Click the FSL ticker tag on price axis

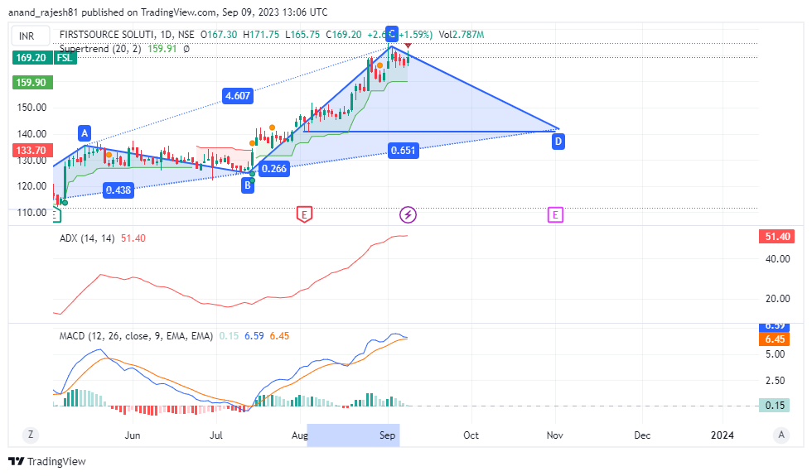pyautogui.click(x=65, y=57)
